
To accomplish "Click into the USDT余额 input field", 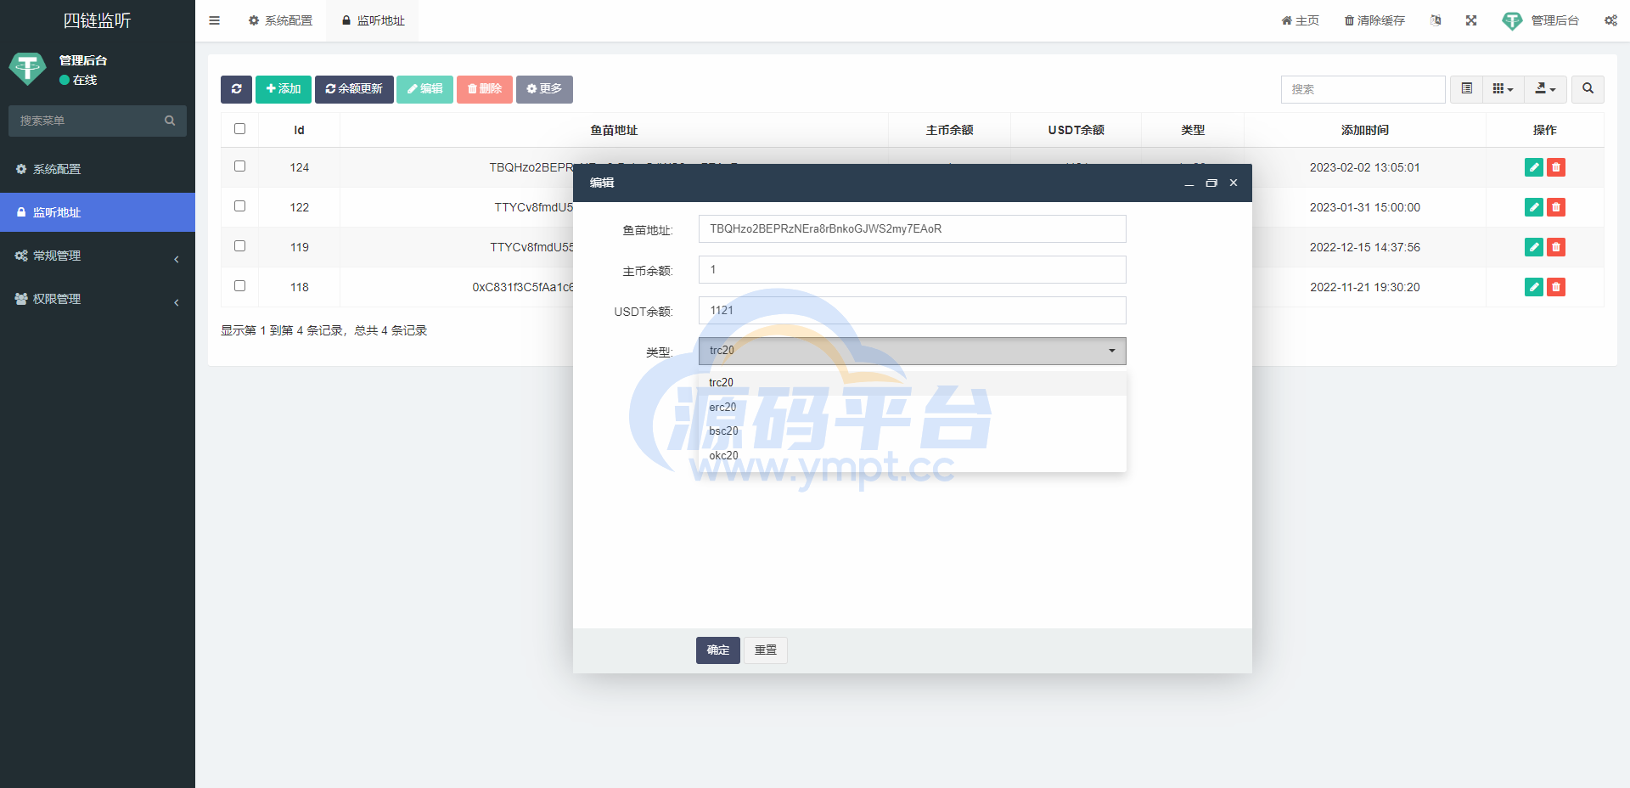I will [x=912, y=311].
